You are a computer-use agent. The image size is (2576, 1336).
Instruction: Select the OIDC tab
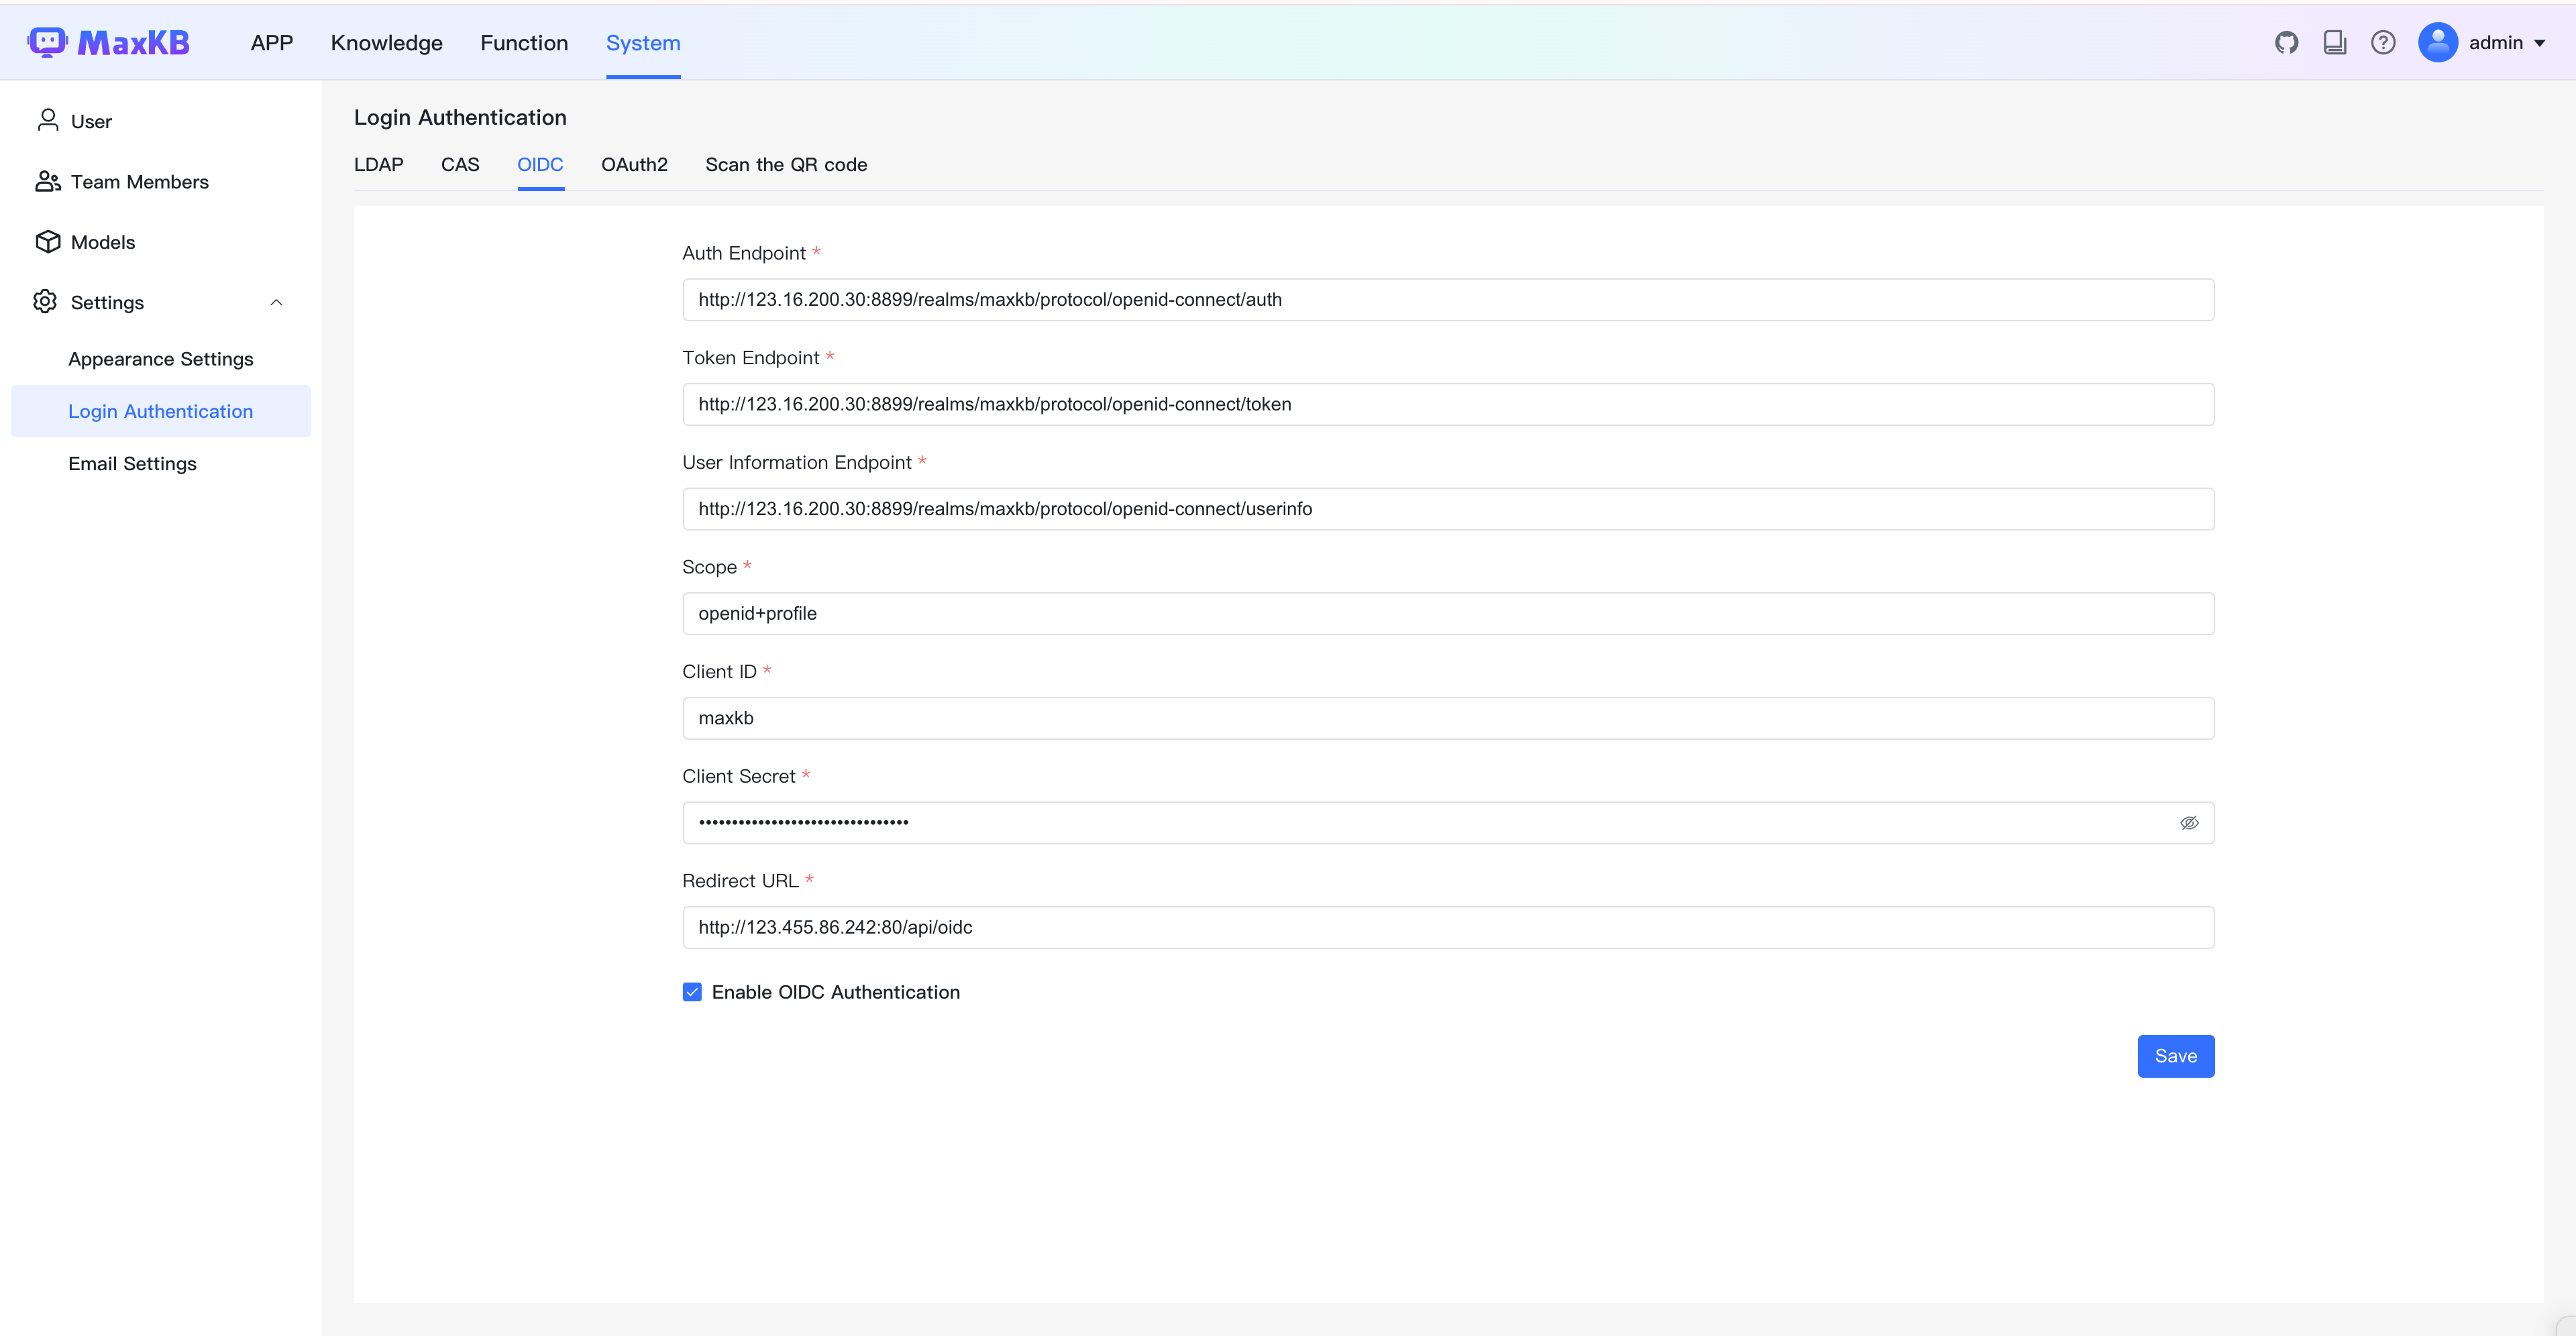pos(540,165)
